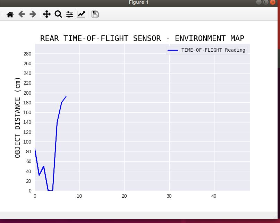Viewport: 280px width, 223px height.
Task: Minimize the Figure 1 window
Action: (259, 2)
